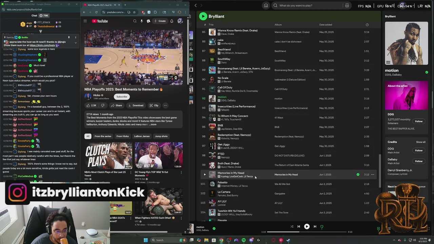The height and width of the screenshot is (244, 434).
Task: Toggle saved checkmark beside motion in player bar
Action: tap(214, 228)
